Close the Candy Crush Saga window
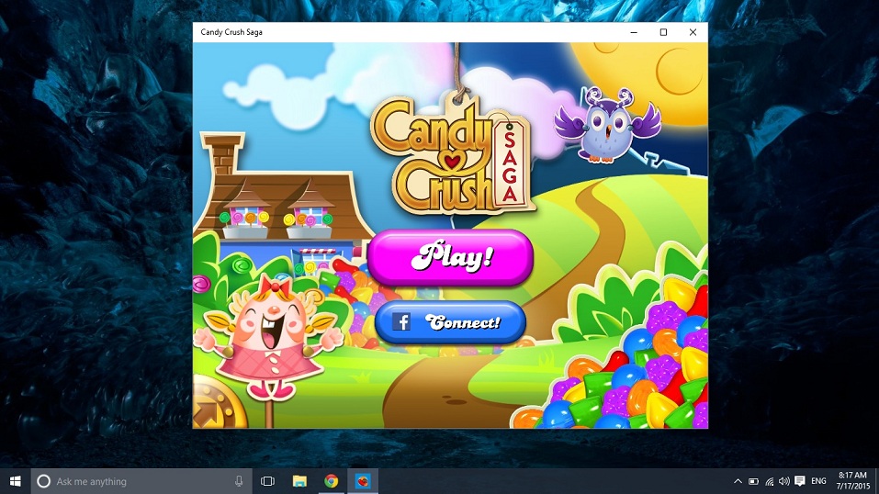Screen dimensions: 879x494 pos(693,32)
